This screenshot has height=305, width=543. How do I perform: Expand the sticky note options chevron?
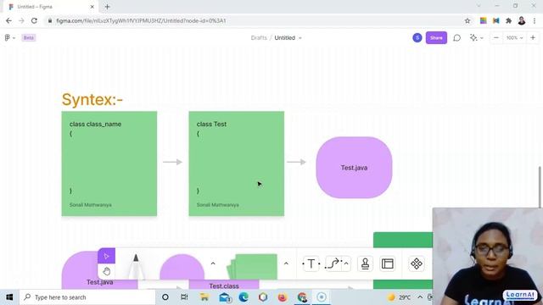coord(286,263)
